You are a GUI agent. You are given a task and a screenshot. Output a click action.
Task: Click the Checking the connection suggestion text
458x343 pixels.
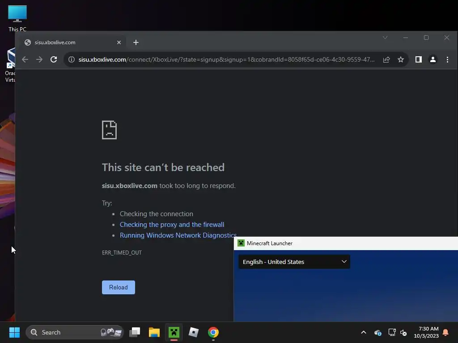[x=156, y=214]
